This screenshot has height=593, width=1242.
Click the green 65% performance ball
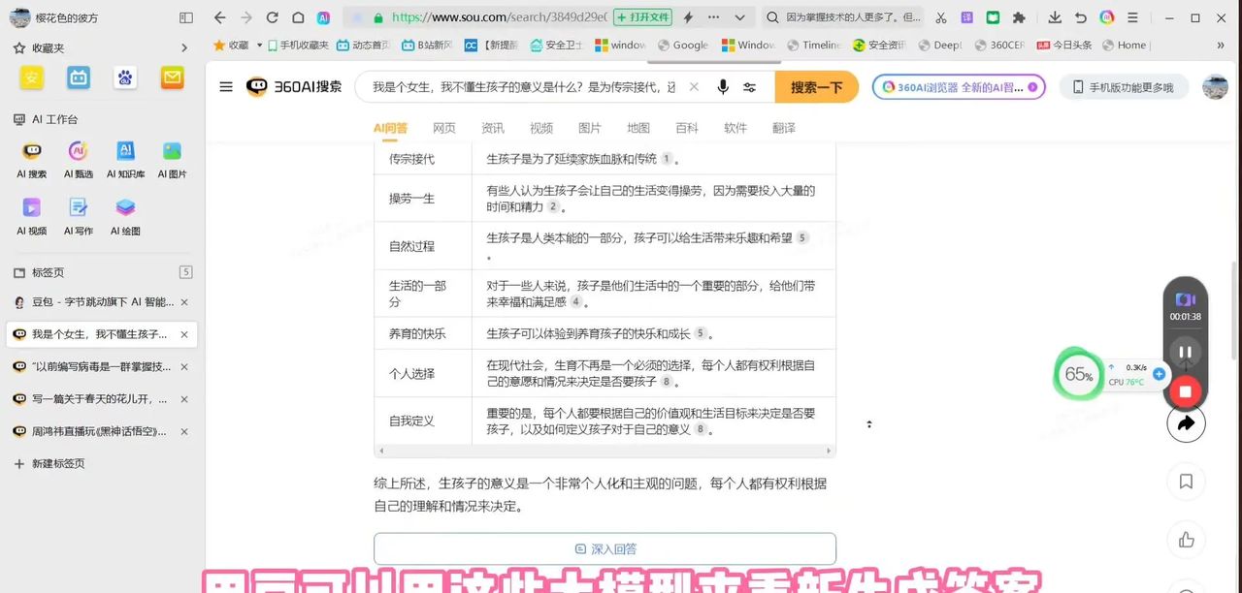click(x=1077, y=374)
